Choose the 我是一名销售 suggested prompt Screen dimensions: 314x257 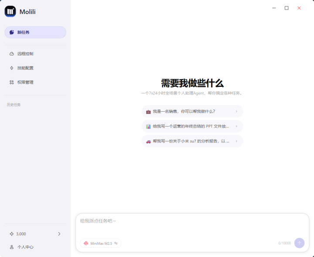pos(192,111)
